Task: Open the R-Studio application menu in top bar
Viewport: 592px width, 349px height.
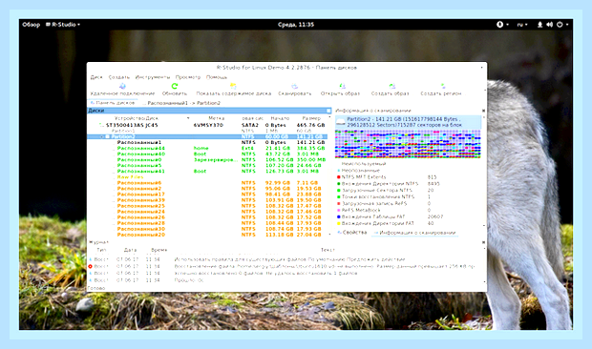Action: (63, 25)
